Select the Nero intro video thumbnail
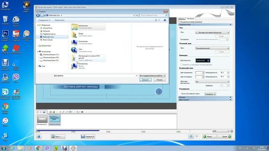The image size is (269, 151). pos(42,120)
